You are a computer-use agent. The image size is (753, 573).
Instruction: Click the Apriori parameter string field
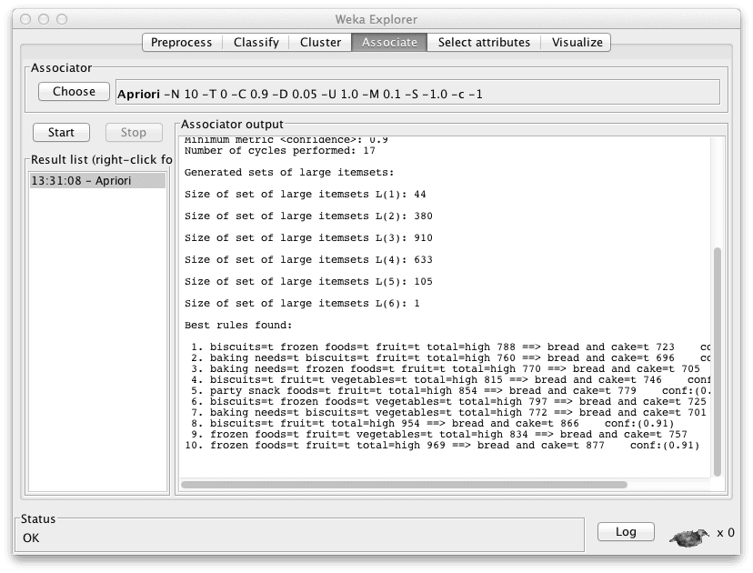click(417, 92)
